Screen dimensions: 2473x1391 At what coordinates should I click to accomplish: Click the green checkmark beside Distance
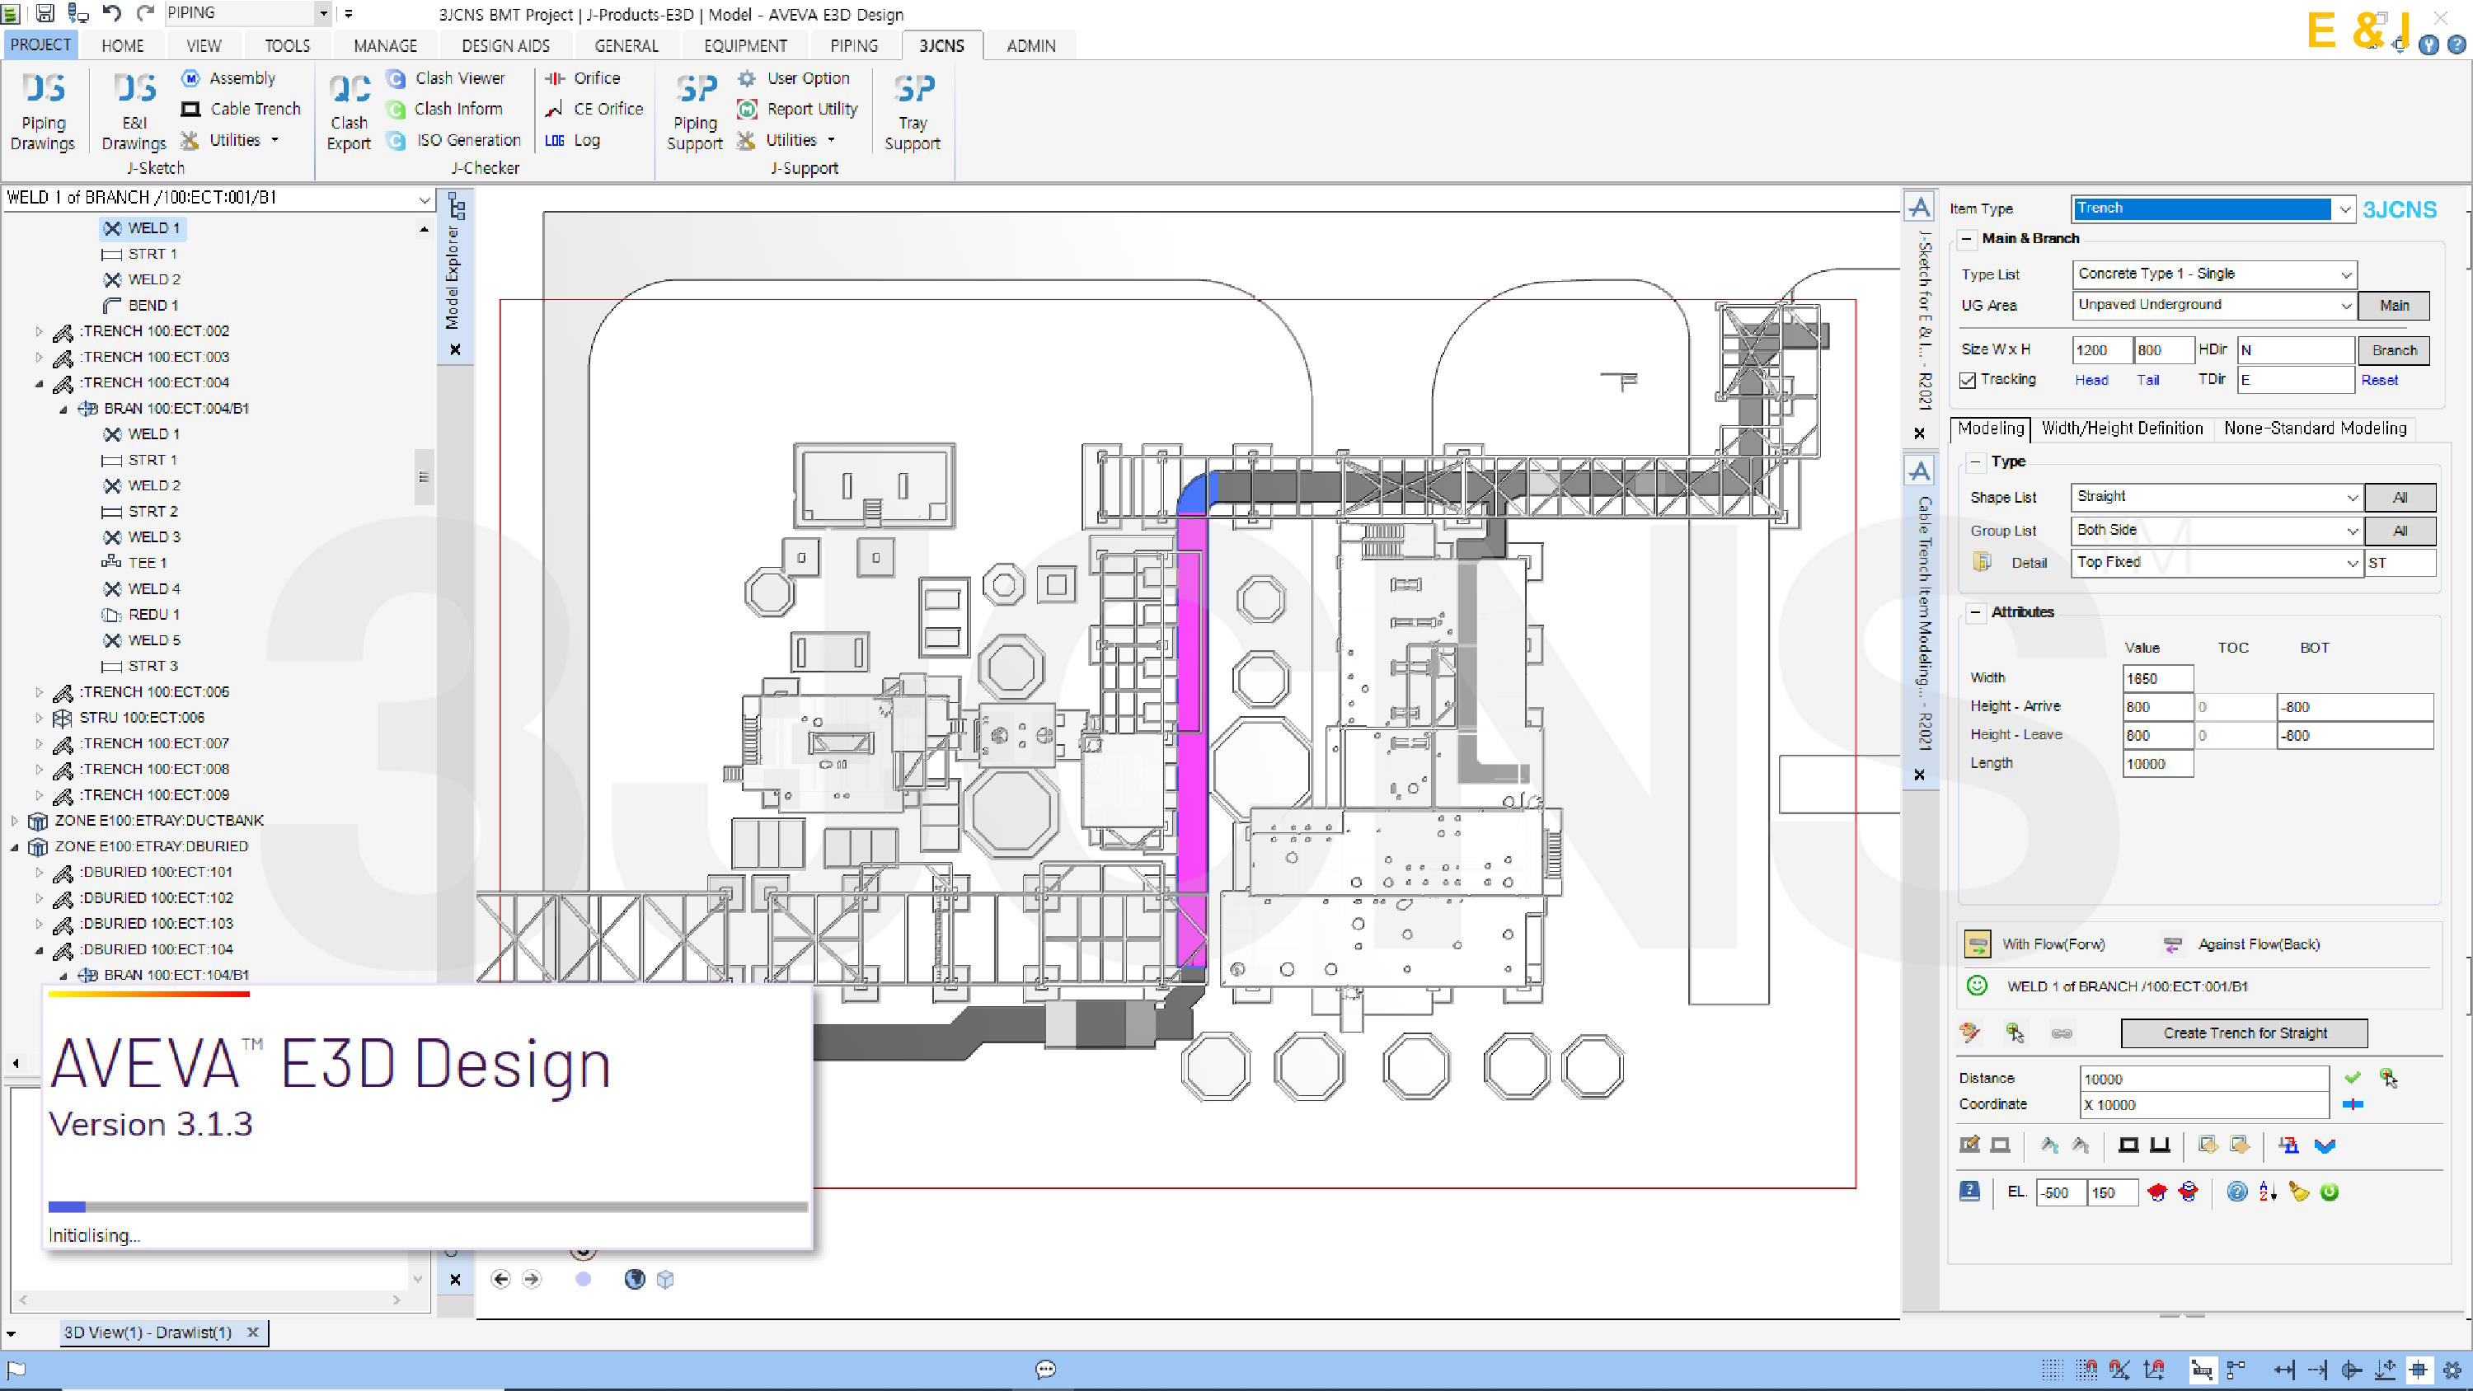[2351, 1077]
